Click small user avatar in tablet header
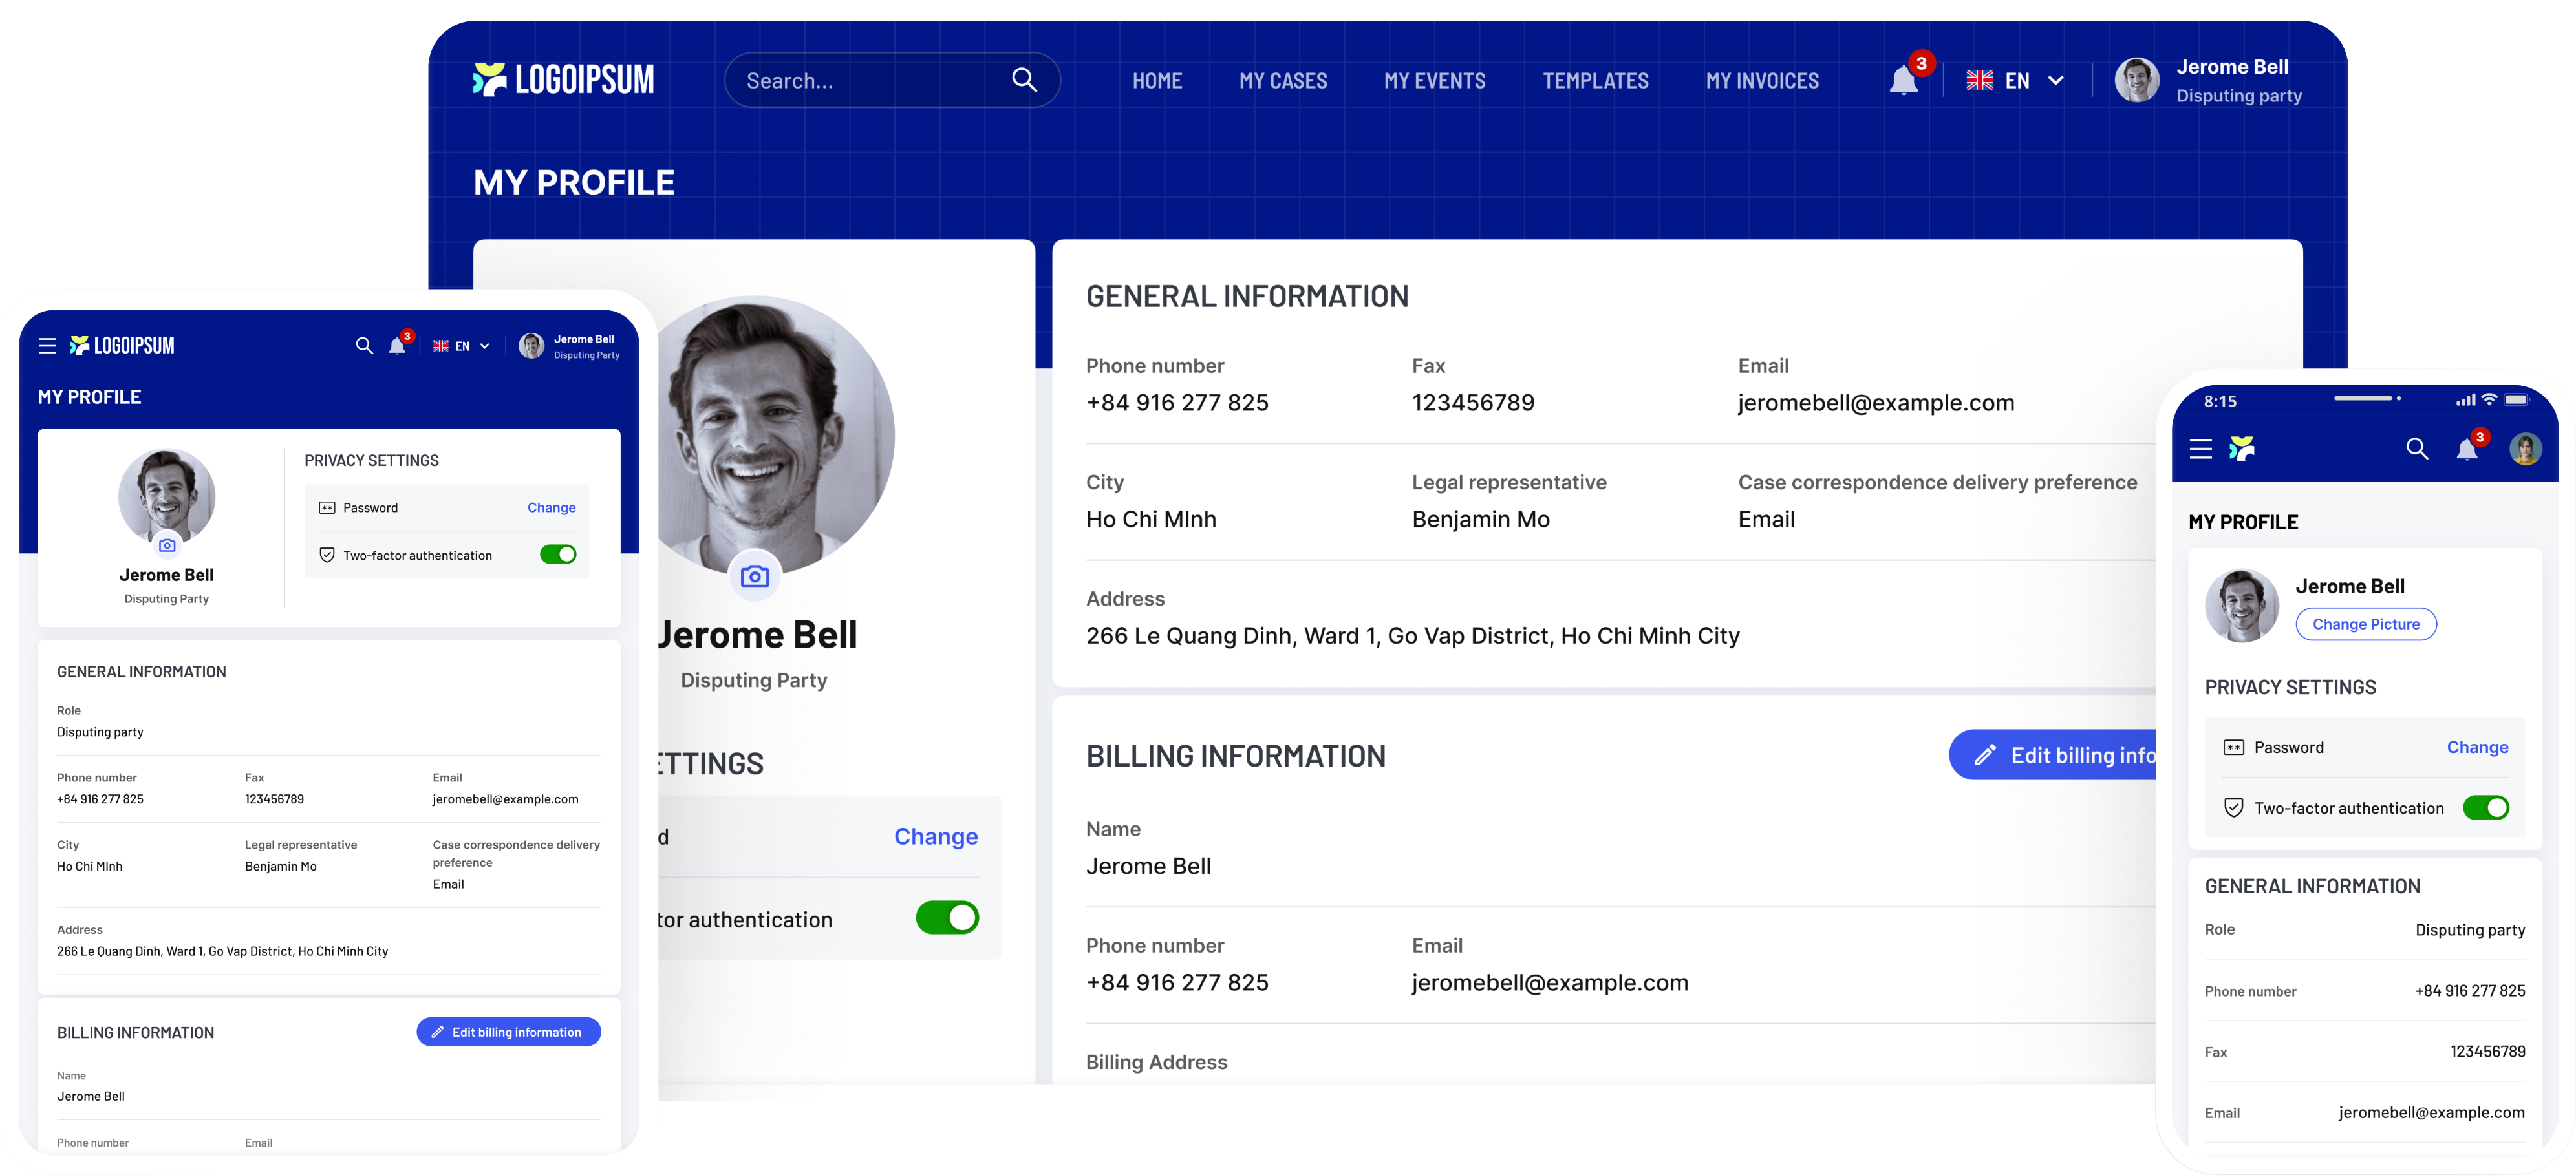The width and height of the screenshot is (2576, 1175). pyautogui.click(x=532, y=346)
